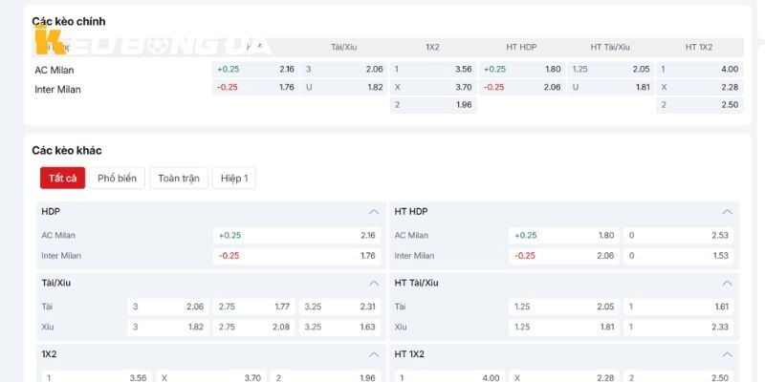Choose 1X2 home win at 3.56 in main odds
This screenshot has height=382, width=765.
(433, 69)
